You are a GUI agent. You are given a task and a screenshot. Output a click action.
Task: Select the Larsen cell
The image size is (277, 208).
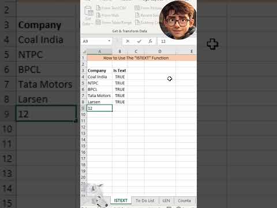point(99,102)
